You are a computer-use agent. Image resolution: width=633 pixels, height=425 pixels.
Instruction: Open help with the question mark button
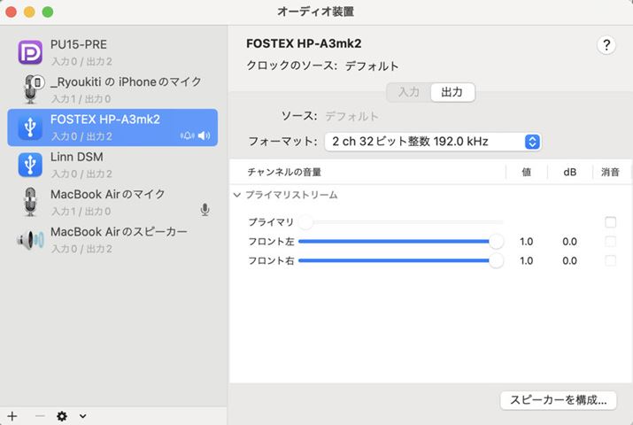[606, 46]
